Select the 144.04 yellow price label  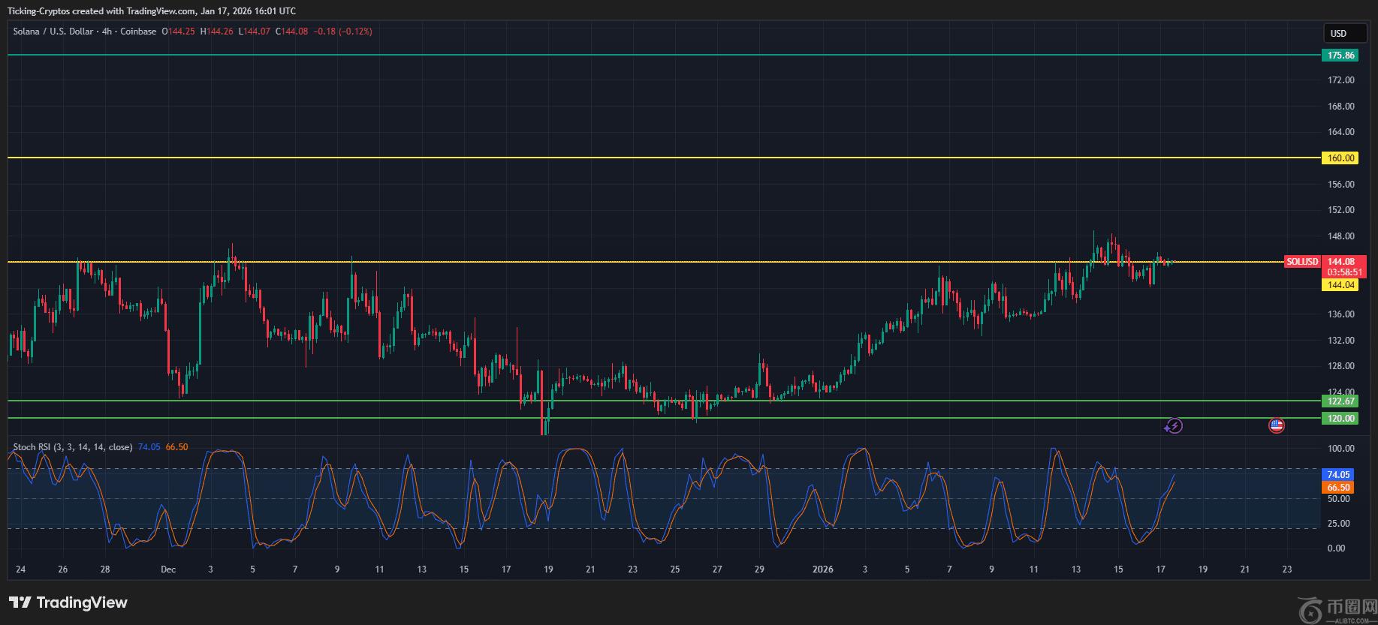coord(1340,285)
